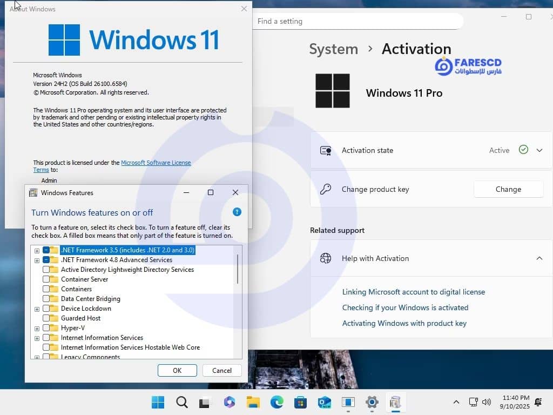Go back to System breadcrumb
Screen dimensions: 553x415
tap(333, 49)
